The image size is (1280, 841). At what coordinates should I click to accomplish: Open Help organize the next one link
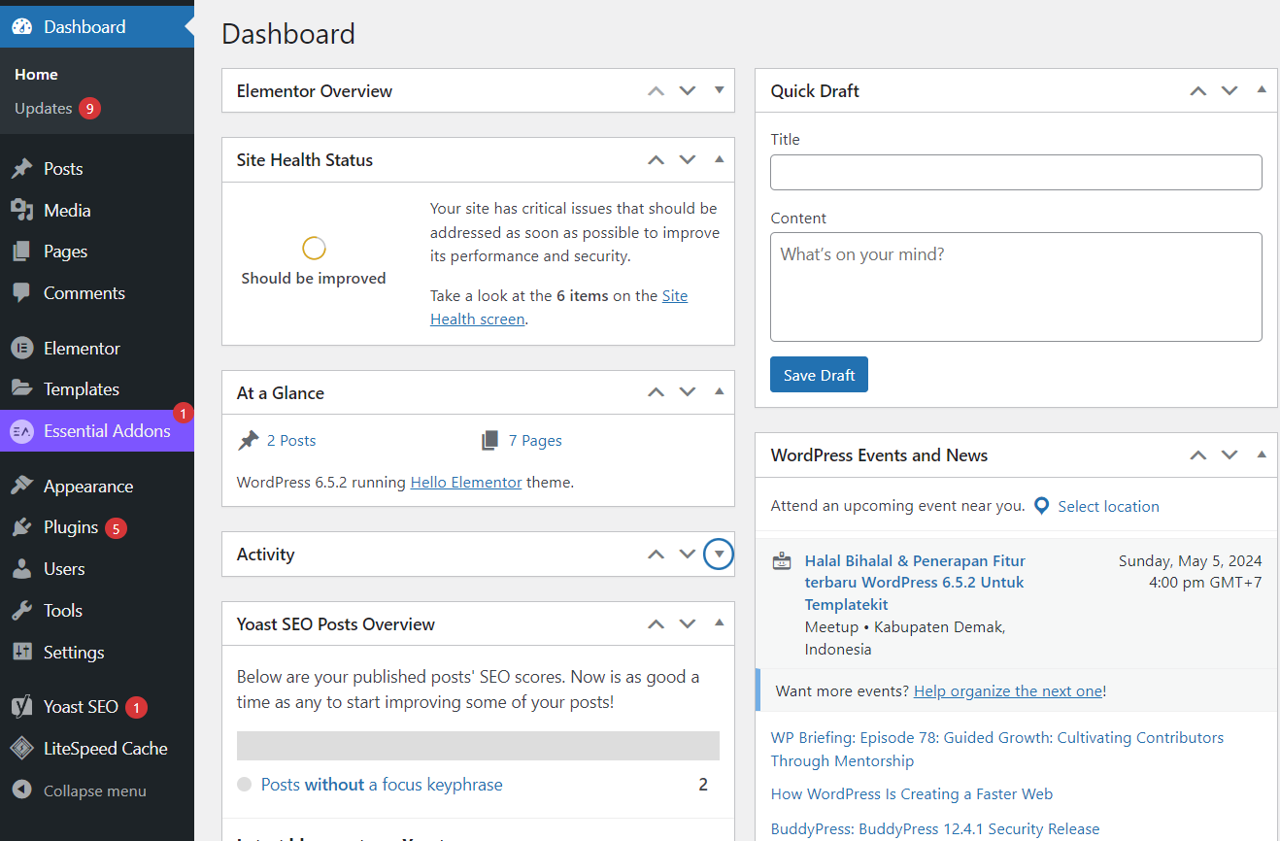(x=1008, y=691)
